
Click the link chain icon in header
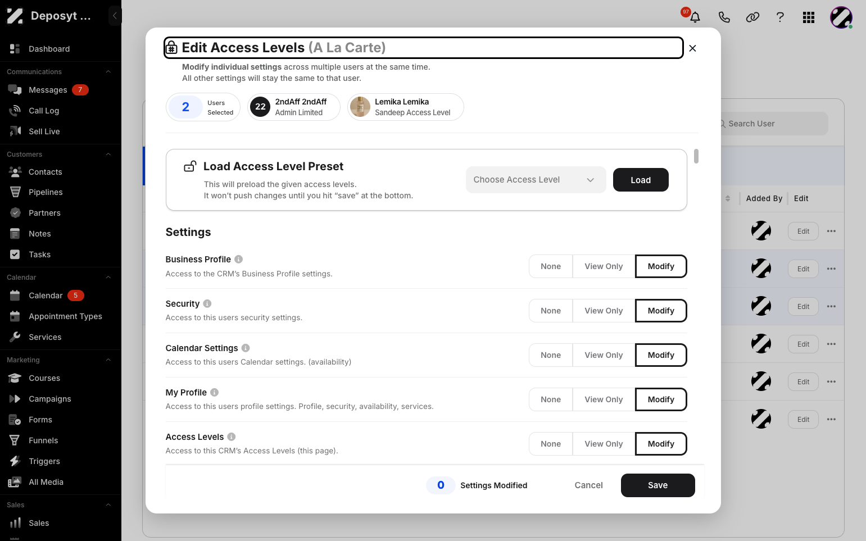752,17
